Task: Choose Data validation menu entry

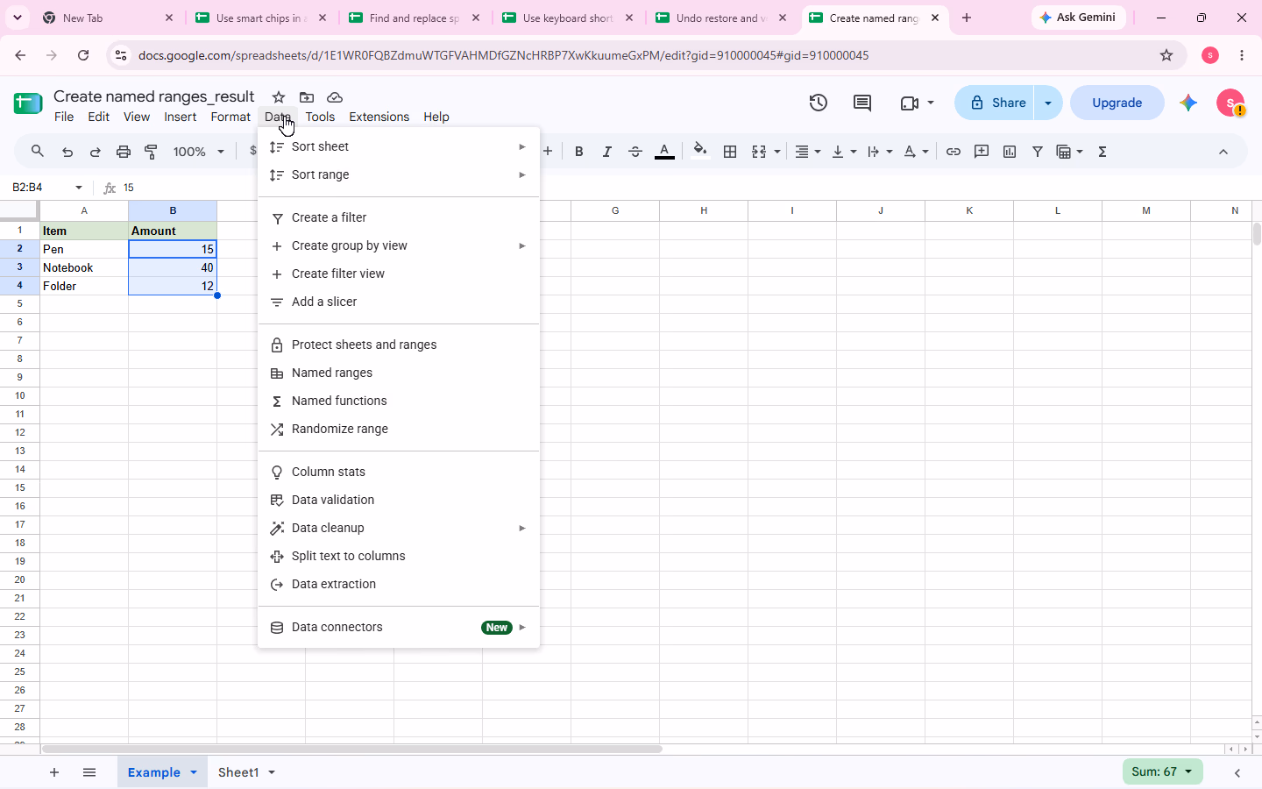Action: pos(399,500)
